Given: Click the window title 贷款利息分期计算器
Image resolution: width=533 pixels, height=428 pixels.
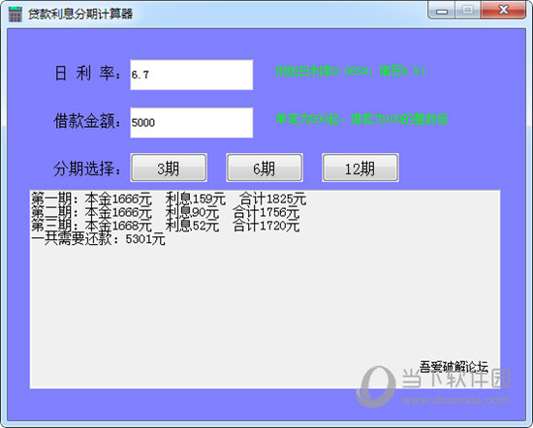Looking at the screenshot, I should pyautogui.click(x=80, y=15).
